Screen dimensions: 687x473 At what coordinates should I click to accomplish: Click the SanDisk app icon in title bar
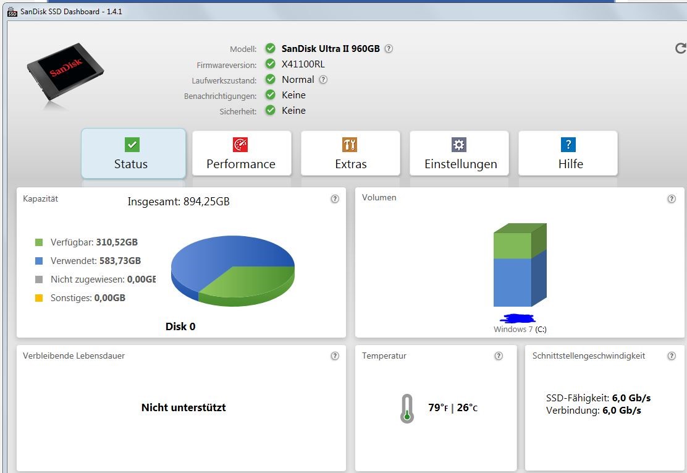coord(12,11)
